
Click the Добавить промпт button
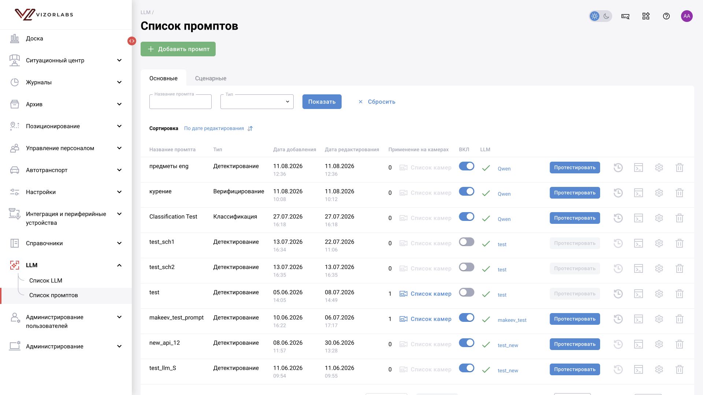(178, 49)
